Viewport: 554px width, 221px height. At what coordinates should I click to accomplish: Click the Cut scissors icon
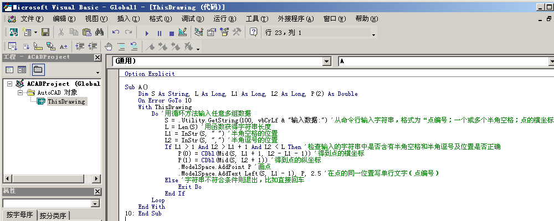[61, 33]
